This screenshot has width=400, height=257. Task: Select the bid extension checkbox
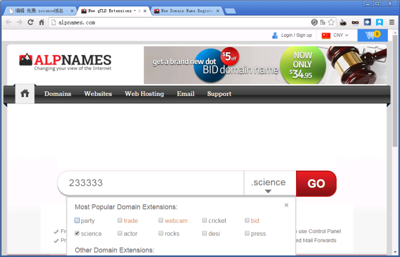247,220
